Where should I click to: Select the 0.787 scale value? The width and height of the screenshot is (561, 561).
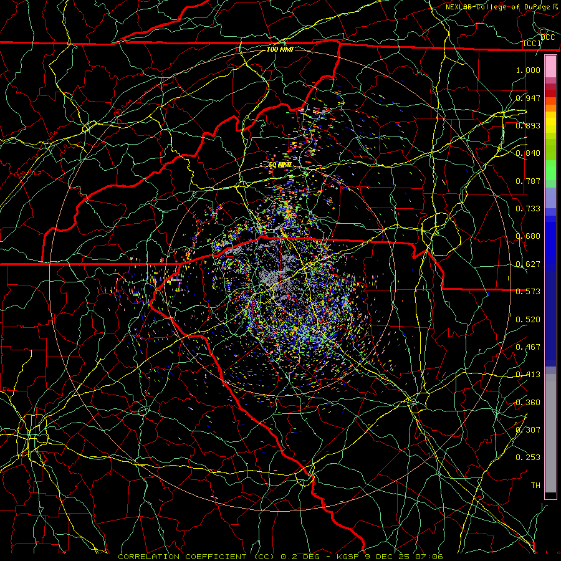[x=528, y=181]
